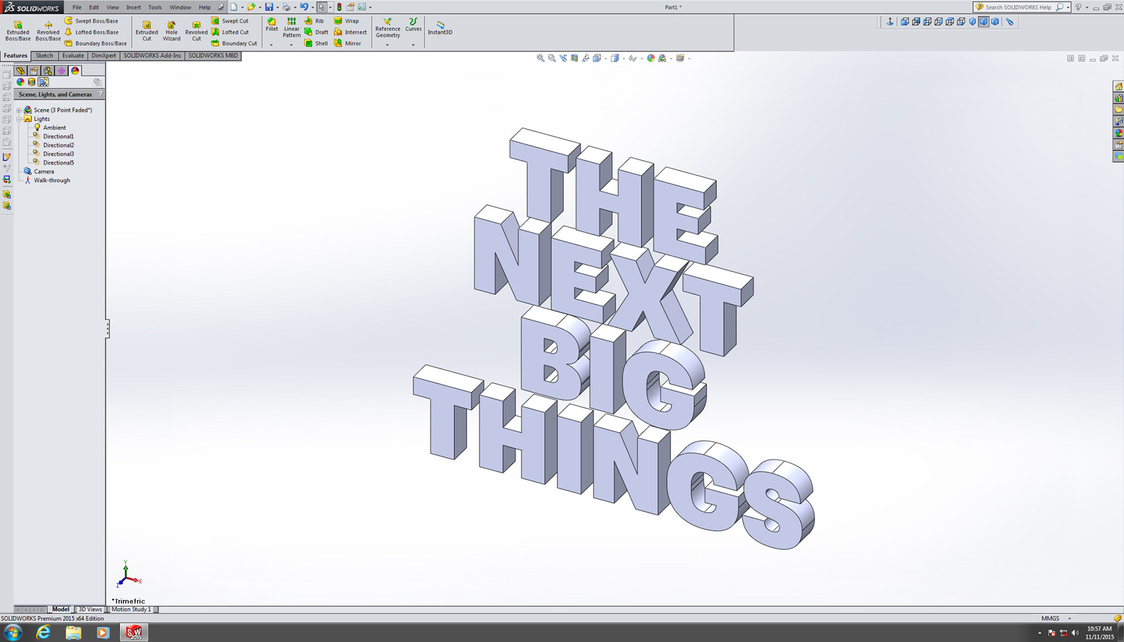Open the DisplayManager tab icon
The width and height of the screenshot is (1124, 642).
pyautogui.click(x=75, y=70)
